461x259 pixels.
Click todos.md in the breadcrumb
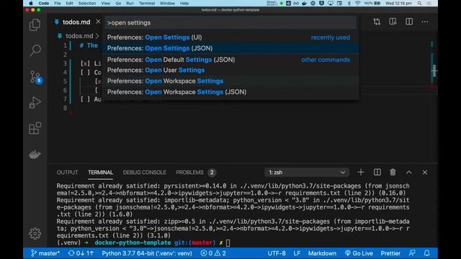click(79, 36)
